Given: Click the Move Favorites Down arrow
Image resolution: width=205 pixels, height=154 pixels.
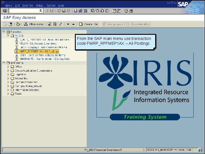Looking at the screenshot, I should 68,24.
